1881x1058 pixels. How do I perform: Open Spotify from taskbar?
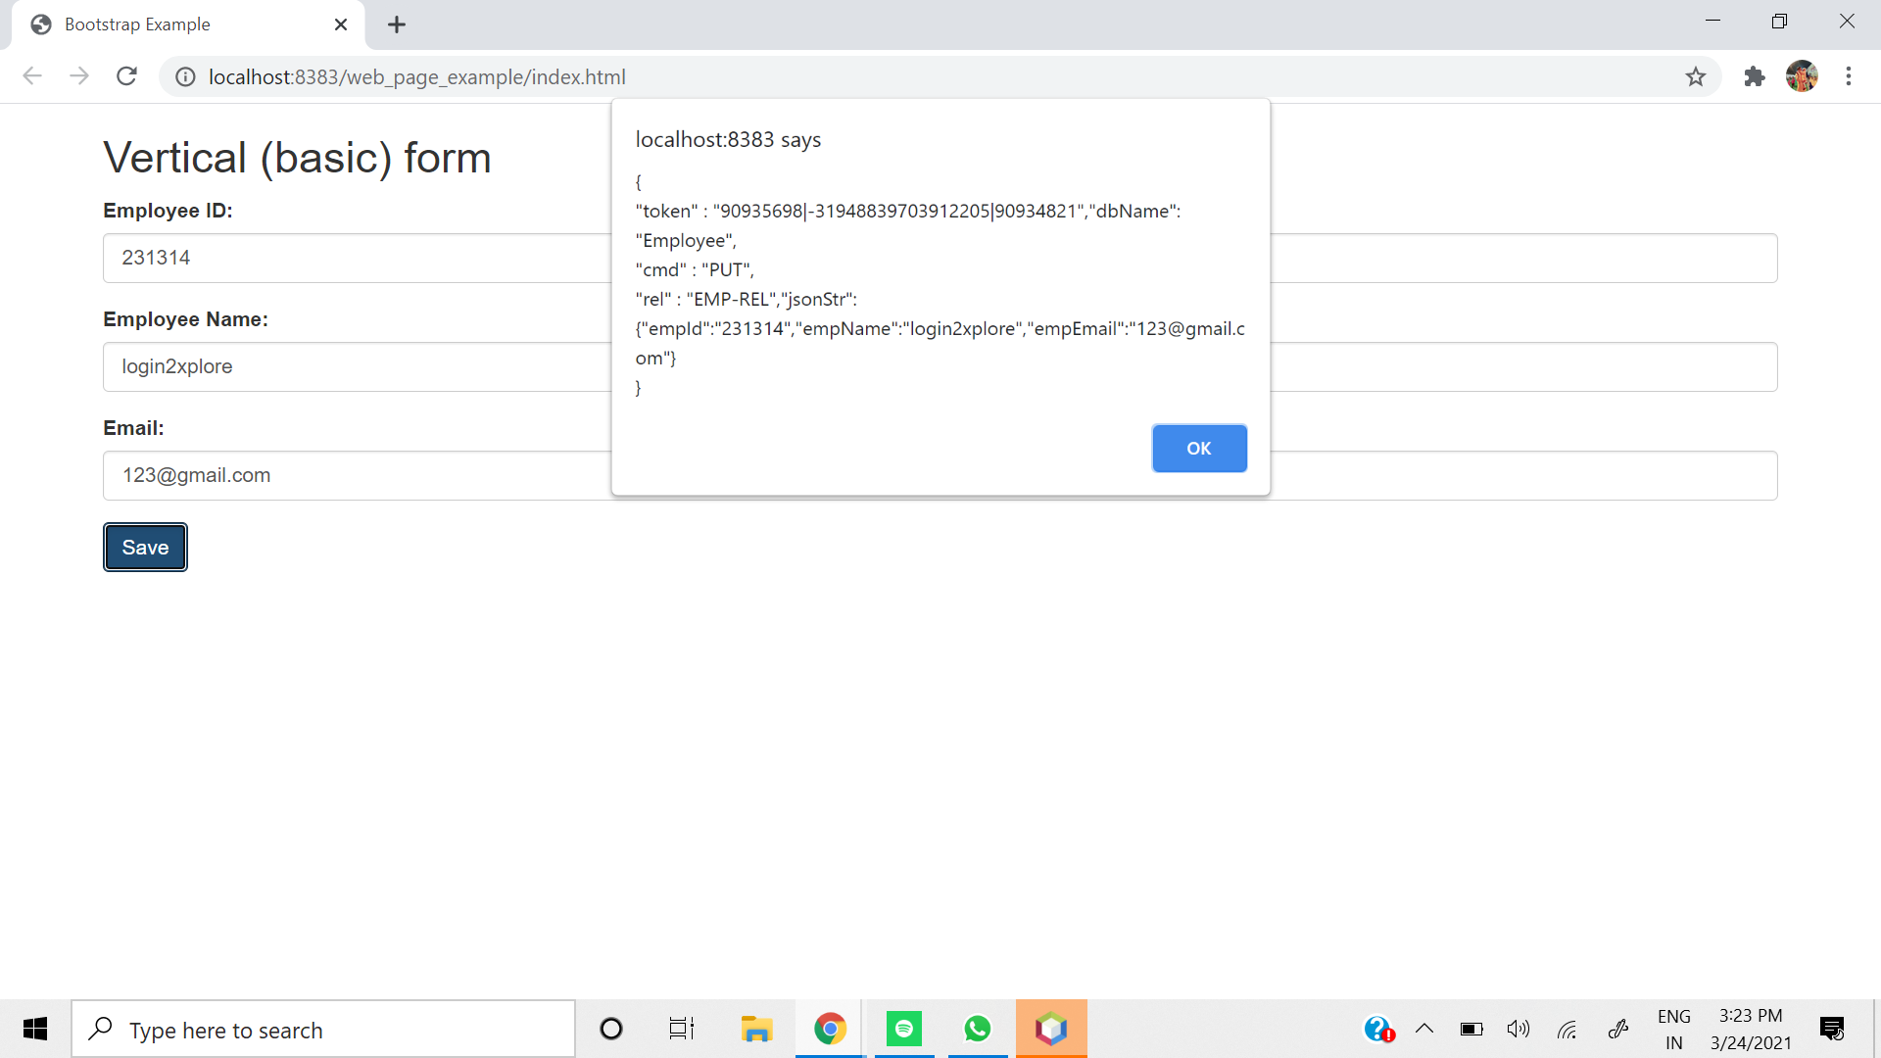coord(904,1029)
